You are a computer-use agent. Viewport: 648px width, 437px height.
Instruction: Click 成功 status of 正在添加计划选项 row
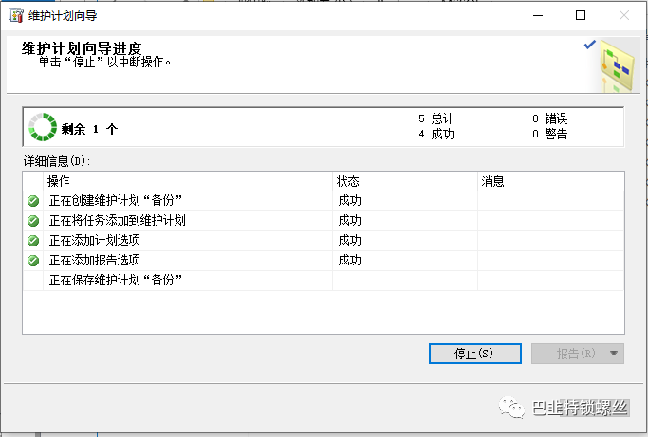click(350, 241)
